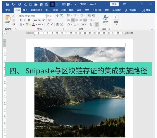Screen dimensions: 157x138
Task: Switch to the 金山PDF tab
Action: [x=117, y=10]
